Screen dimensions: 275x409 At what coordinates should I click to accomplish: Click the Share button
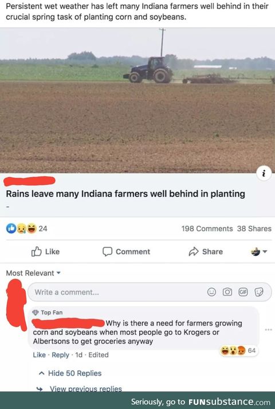pos(206,251)
